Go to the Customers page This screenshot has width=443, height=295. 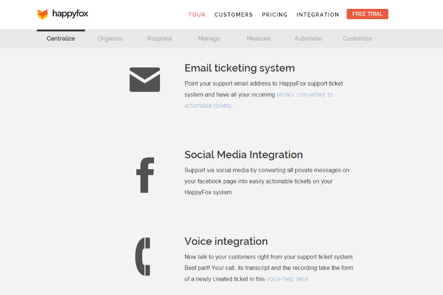click(x=233, y=15)
